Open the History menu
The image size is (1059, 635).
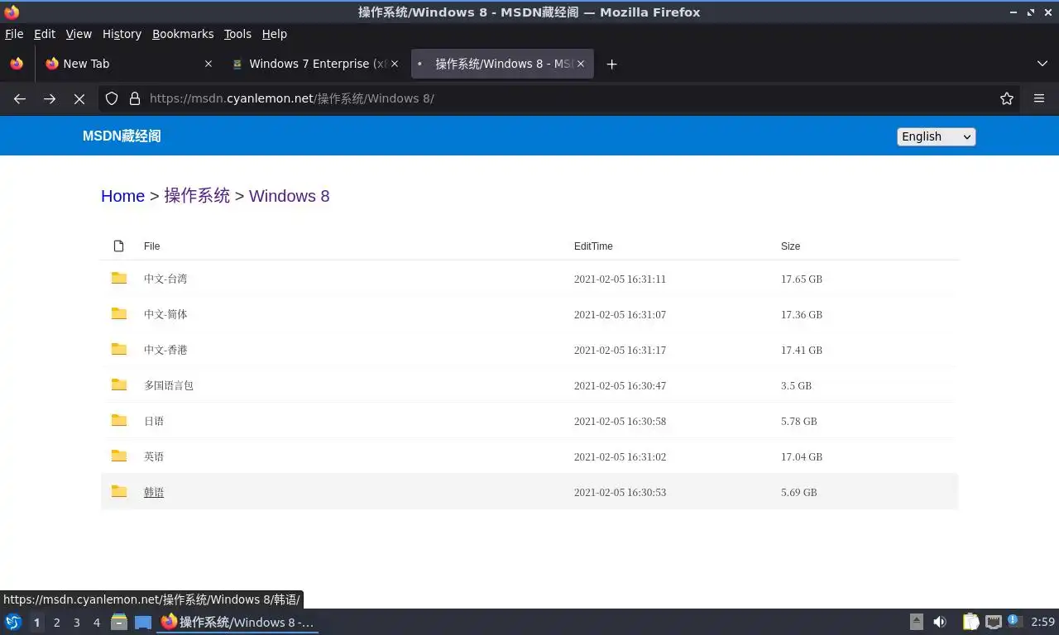pos(122,34)
